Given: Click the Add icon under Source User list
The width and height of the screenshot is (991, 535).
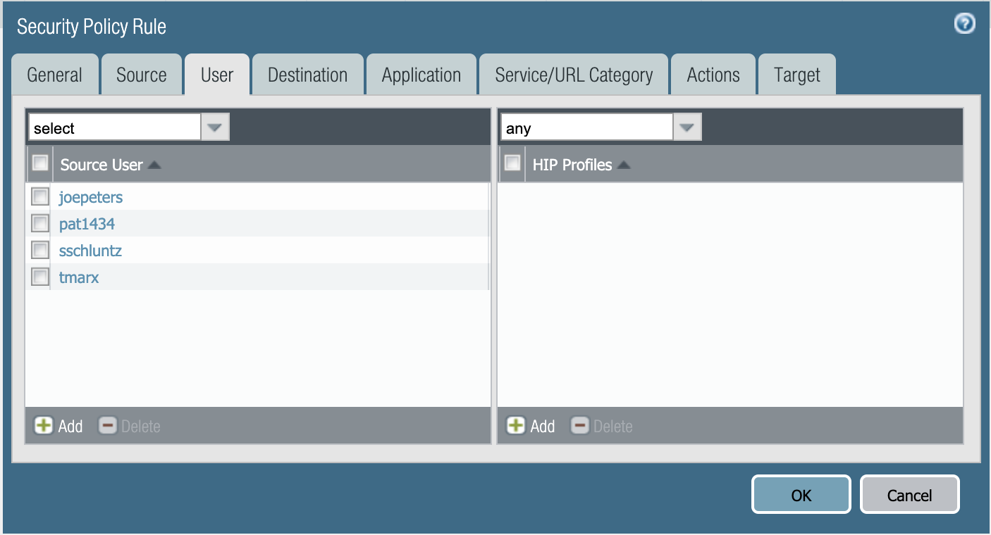Looking at the screenshot, I should (x=44, y=426).
